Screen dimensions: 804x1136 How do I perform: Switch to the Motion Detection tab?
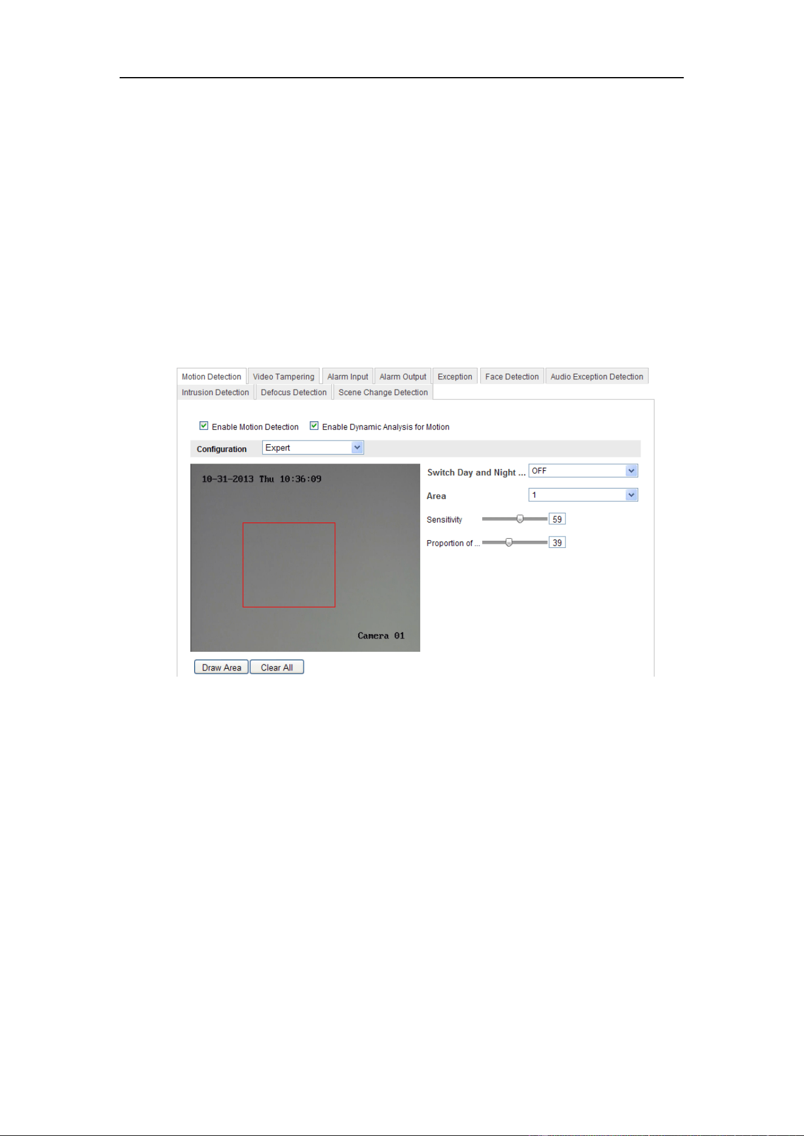click(x=211, y=376)
